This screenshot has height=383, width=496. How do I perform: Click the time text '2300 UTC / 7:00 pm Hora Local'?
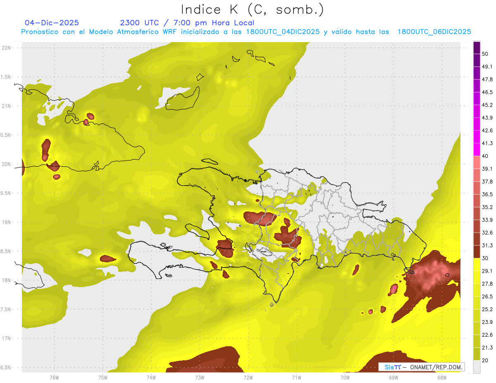(187, 23)
